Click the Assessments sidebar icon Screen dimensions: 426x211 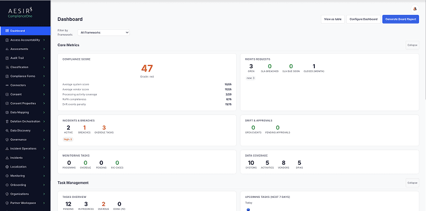[x=7, y=49]
